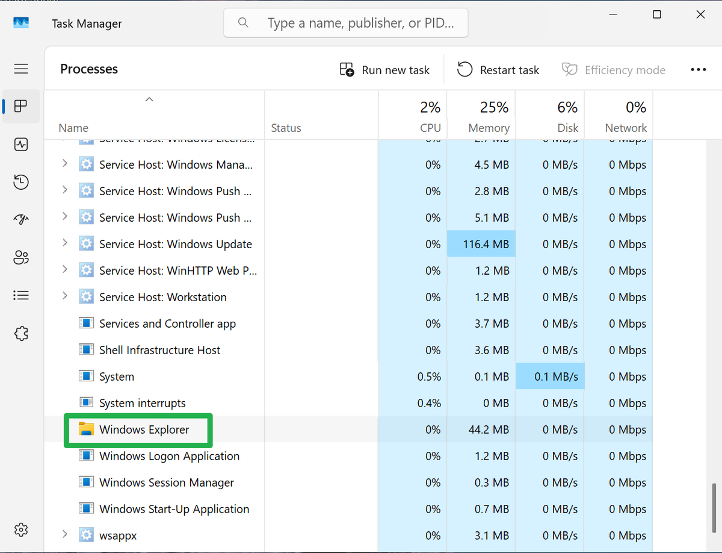Open the Details view
Image resolution: width=722 pixels, height=553 pixels.
[21, 295]
